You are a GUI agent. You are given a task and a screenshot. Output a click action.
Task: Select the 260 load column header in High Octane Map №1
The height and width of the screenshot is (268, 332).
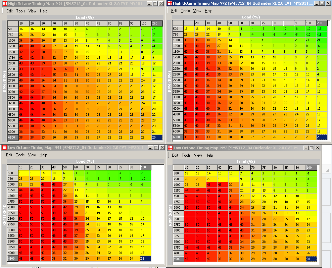click(x=157, y=23)
